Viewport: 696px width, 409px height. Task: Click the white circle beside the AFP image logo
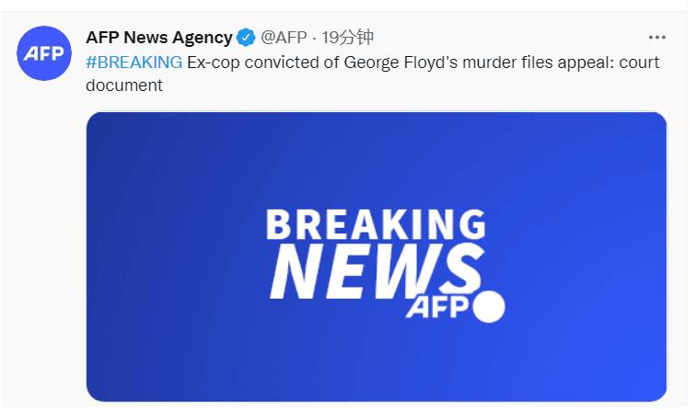click(x=489, y=306)
